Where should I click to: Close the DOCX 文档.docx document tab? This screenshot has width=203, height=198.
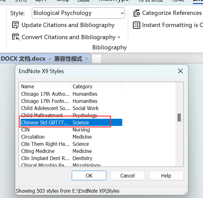[87, 59]
